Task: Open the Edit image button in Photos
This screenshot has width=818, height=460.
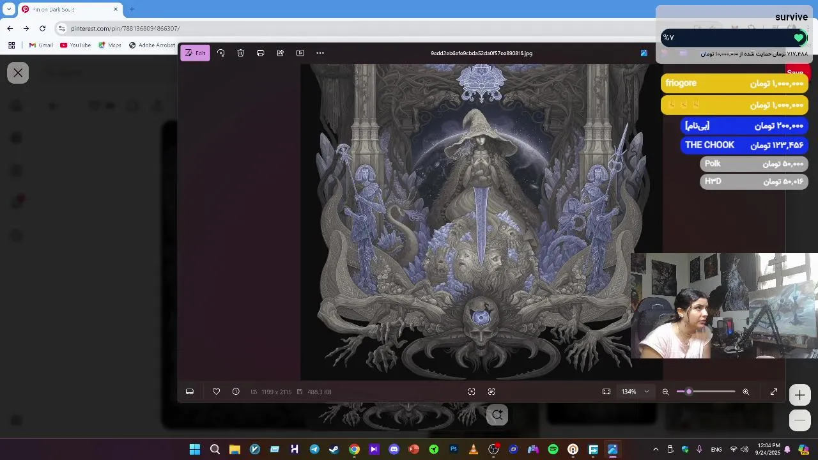Action: (195, 53)
